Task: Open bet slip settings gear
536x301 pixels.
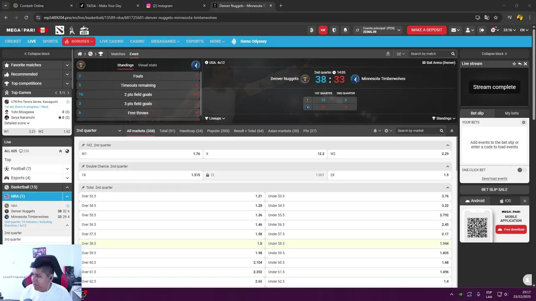Action: [523, 122]
